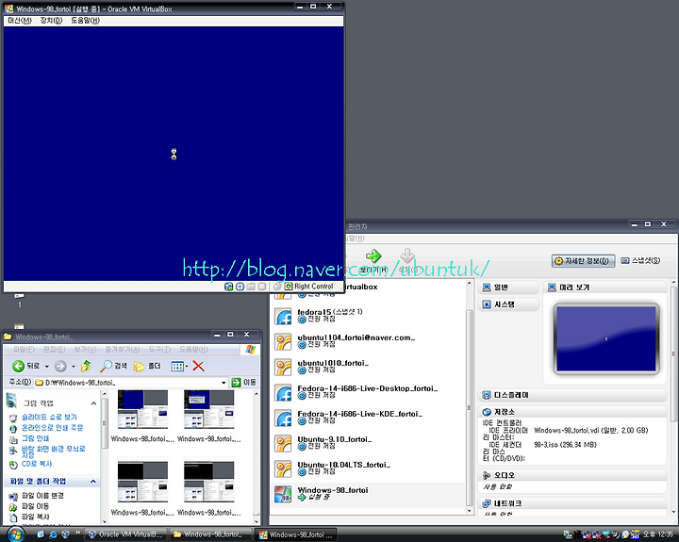
Task: Click the Windows 98 OS icon in VM list
Action: 283,494
